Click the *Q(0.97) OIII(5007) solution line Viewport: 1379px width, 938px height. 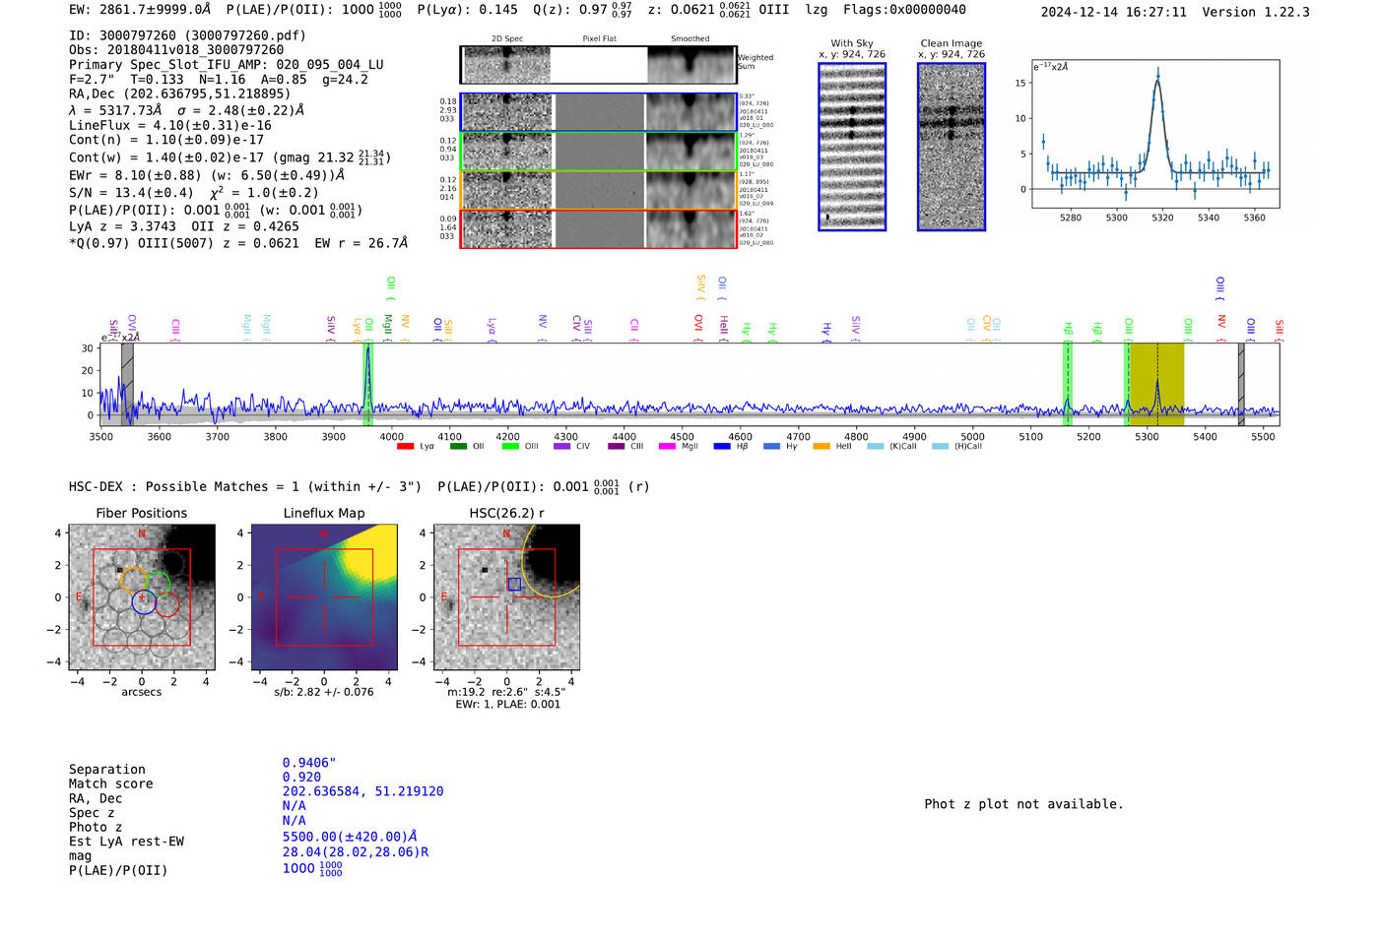click(238, 242)
